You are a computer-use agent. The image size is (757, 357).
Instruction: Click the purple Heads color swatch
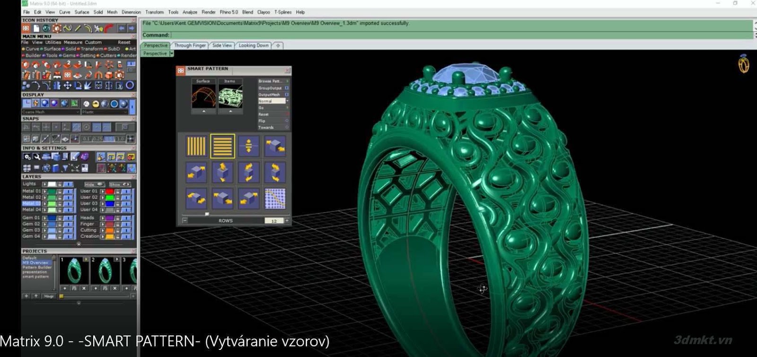point(110,218)
